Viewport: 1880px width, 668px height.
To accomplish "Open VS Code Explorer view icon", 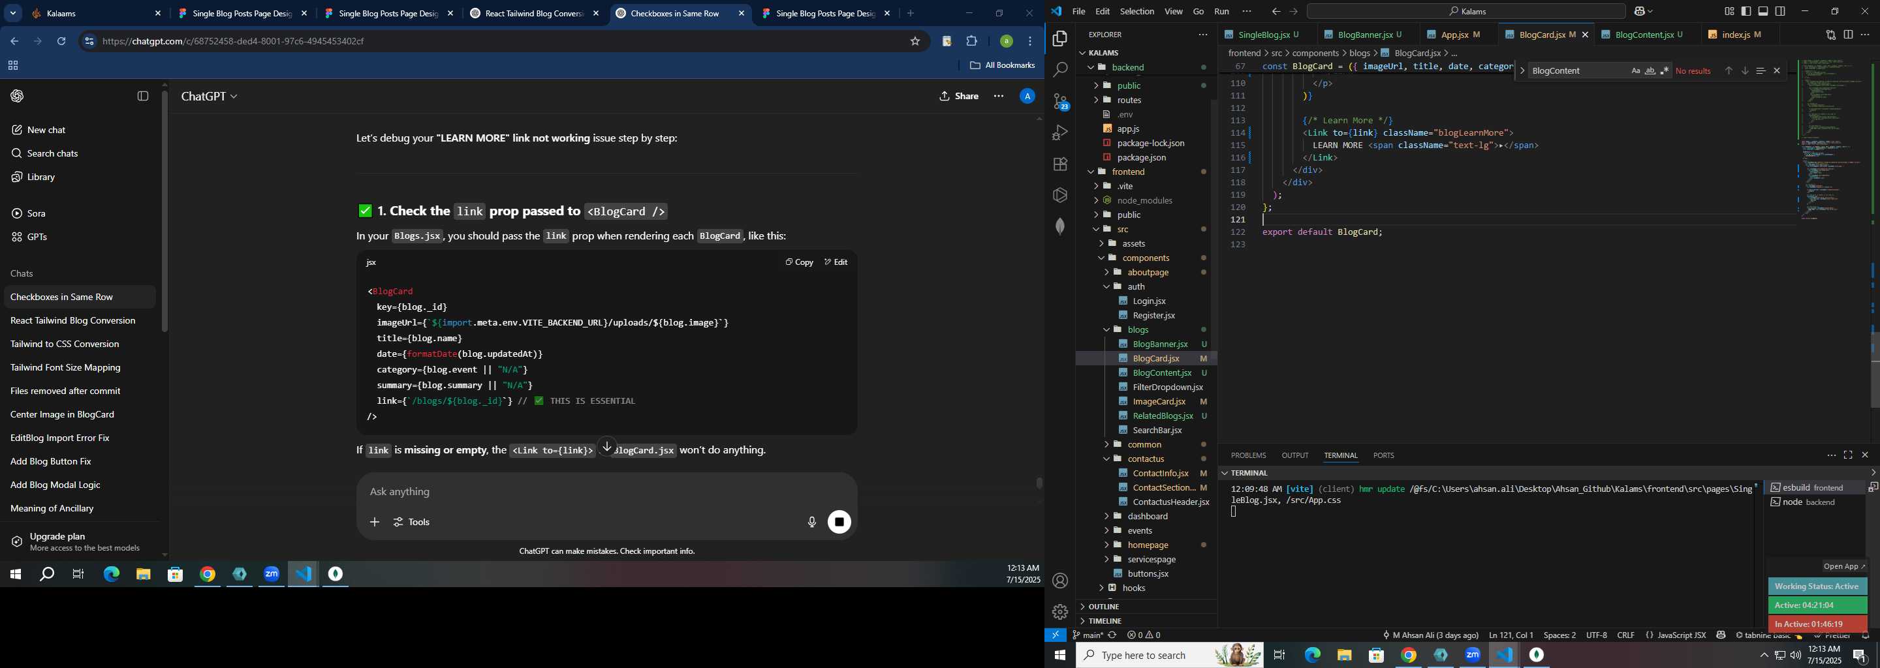I will pyautogui.click(x=1059, y=38).
